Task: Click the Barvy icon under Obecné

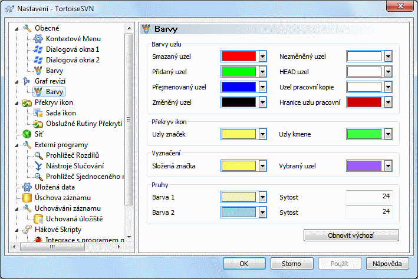Action: point(38,71)
